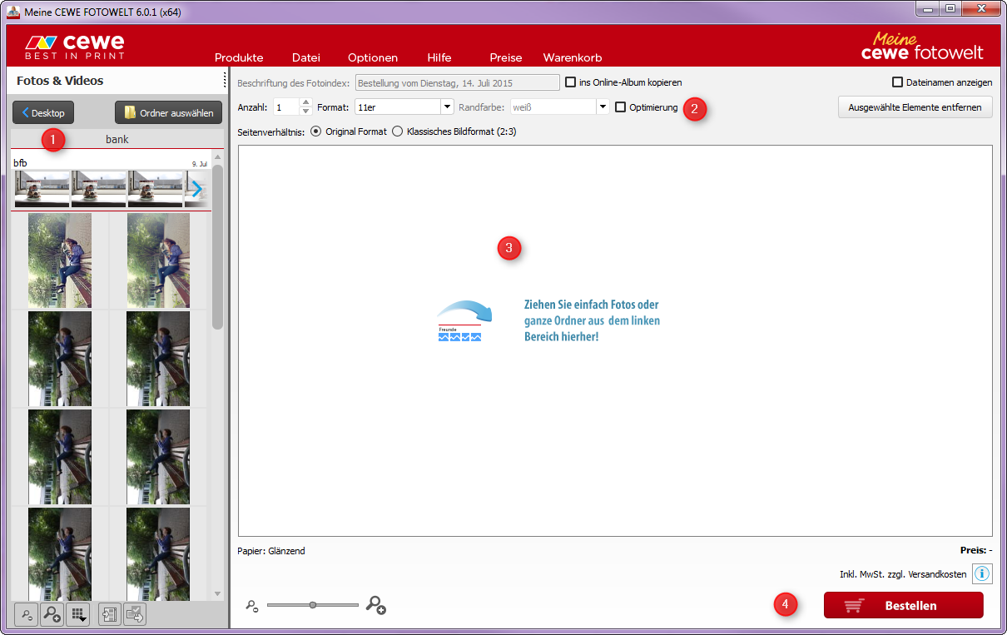
Task: Click the zoom slider handle
Action: tap(313, 605)
